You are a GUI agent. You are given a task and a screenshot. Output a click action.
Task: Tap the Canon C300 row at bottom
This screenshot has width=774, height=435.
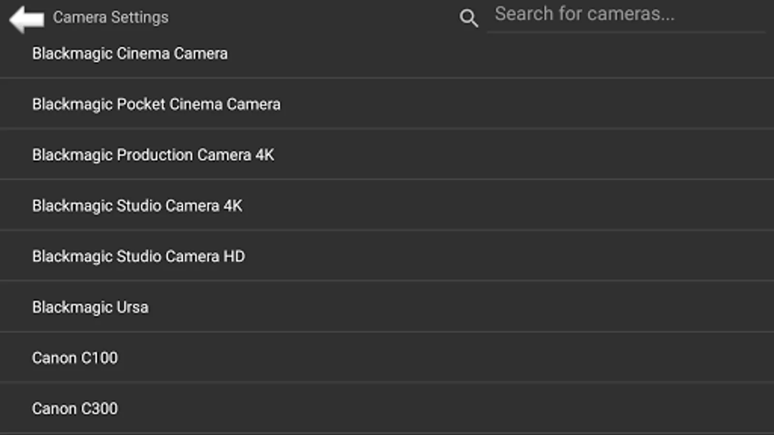(x=75, y=409)
